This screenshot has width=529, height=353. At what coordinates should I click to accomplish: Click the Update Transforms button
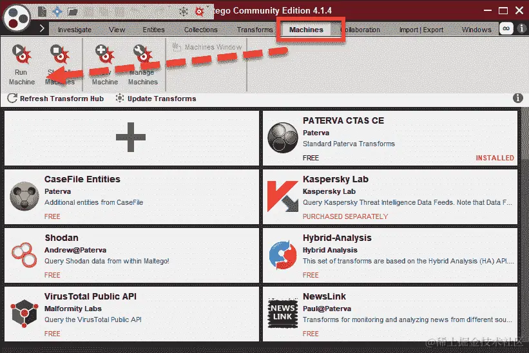[x=156, y=99]
